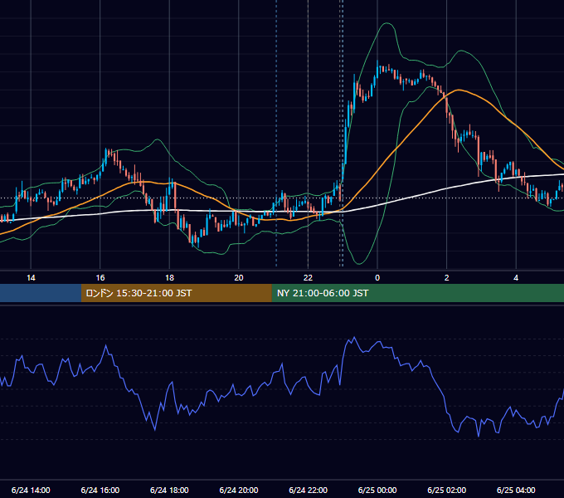The image size is (564, 498).
Task: Click the 14 hour label on price chart axis
Action: [x=31, y=278]
